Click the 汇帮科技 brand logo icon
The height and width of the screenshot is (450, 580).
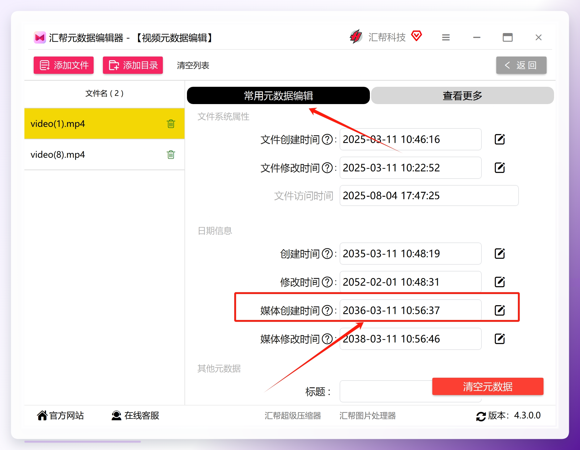(x=356, y=37)
